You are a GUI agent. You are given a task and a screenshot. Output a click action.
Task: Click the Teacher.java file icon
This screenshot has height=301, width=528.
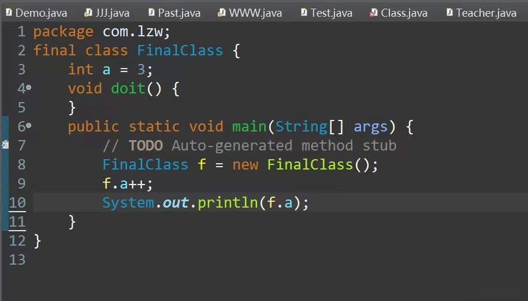(449, 13)
